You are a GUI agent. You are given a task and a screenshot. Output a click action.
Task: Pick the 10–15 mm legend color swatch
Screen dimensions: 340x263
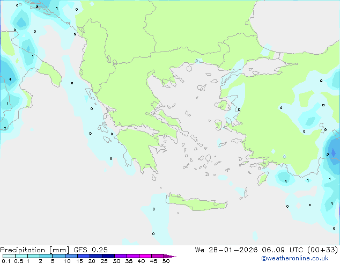71,256
